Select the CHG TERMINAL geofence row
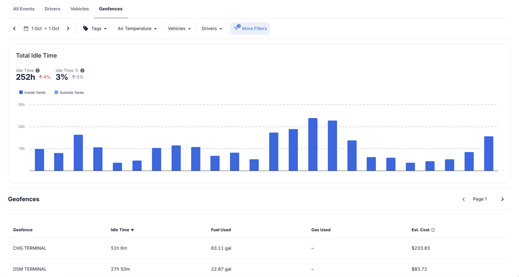This screenshot has width=519, height=277. pyautogui.click(x=30, y=248)
